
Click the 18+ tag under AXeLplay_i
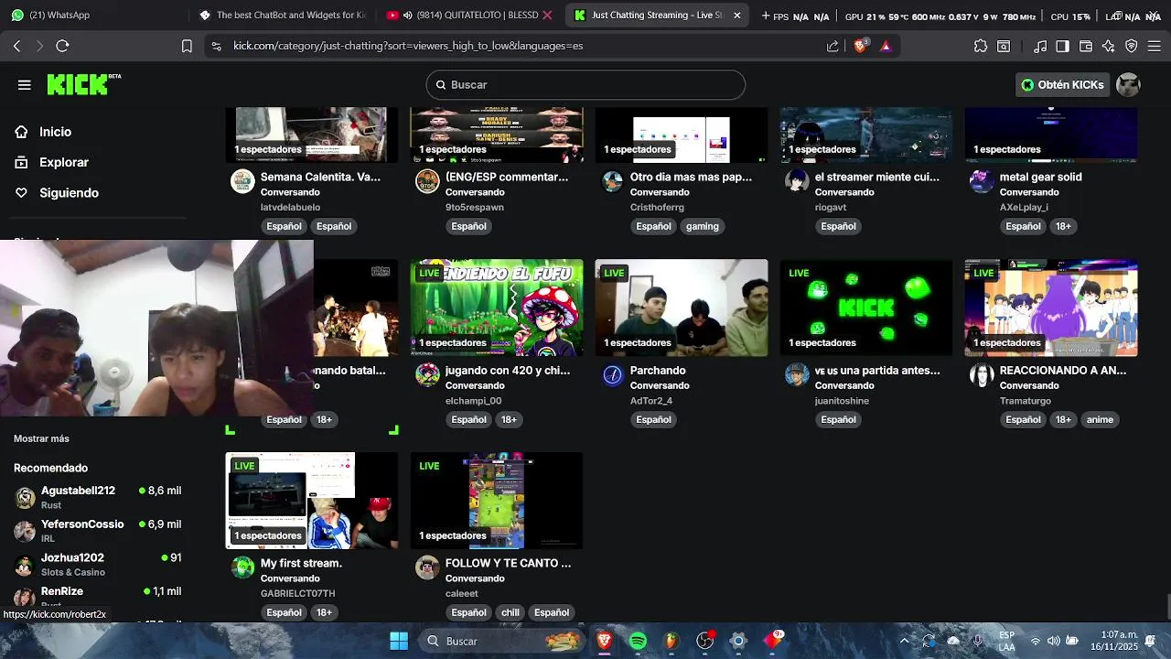pos(1063,226)
